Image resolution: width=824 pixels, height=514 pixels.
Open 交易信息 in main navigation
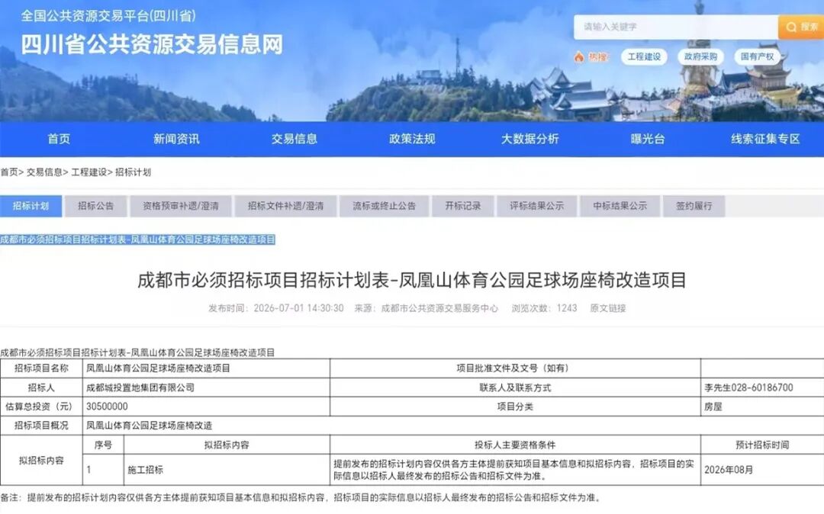[x=295, y=139]
